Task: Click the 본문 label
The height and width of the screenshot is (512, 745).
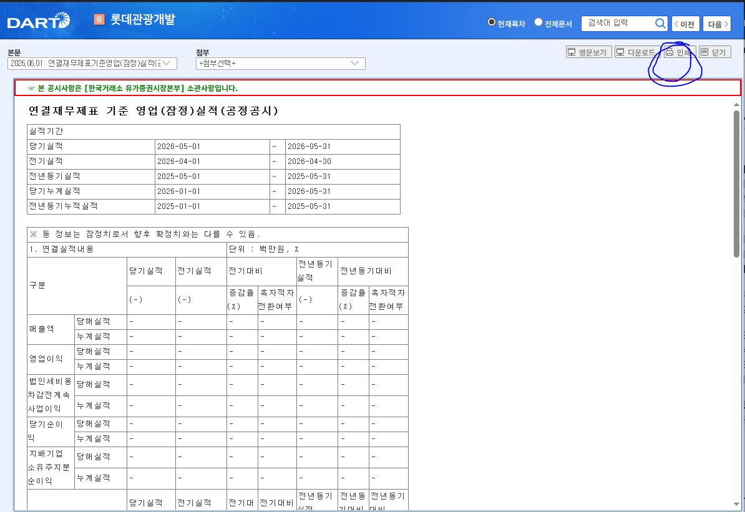Action: [x=14, y=52]
